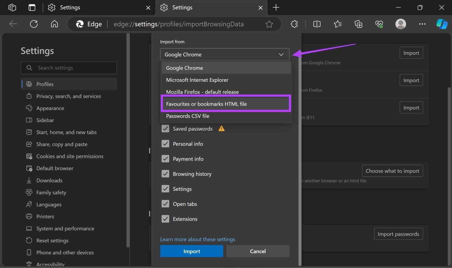Open Learn more about these settings link
Image resolution: width=452 pixels, height=268 pixels.
[x=197, y=239]
